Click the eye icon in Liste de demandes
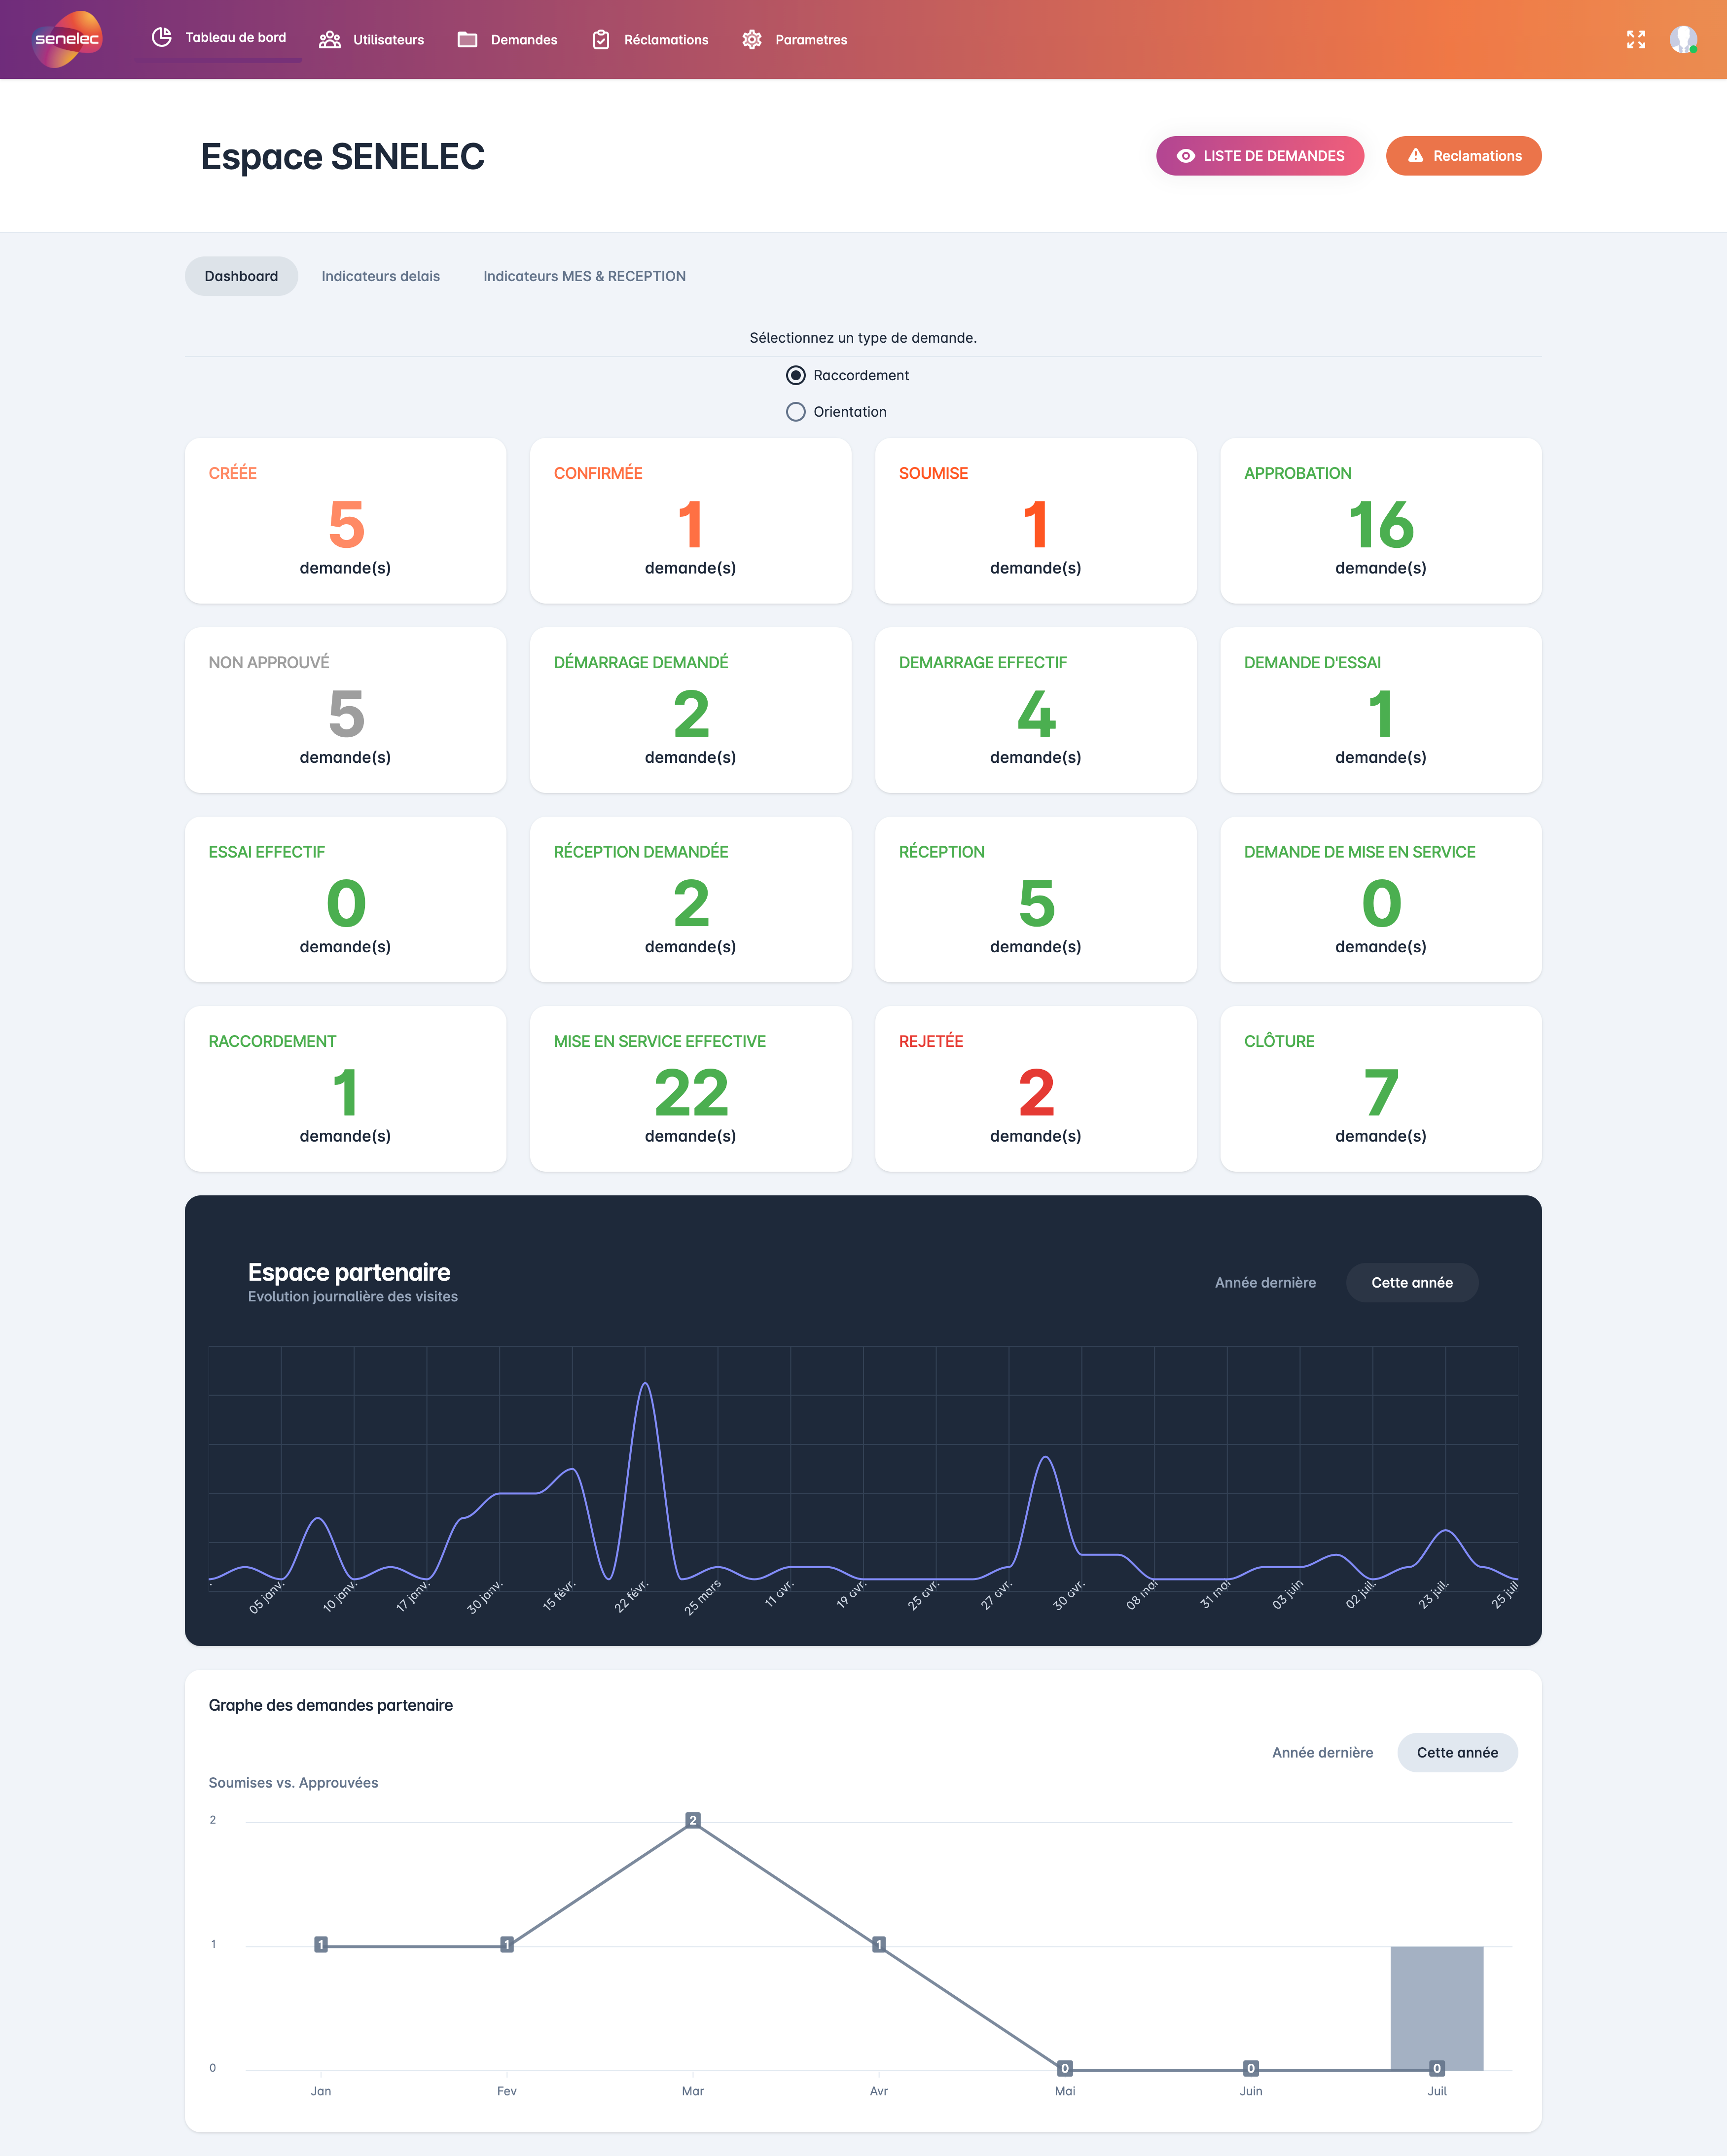1727x2156 pixels. [1186, 156]
